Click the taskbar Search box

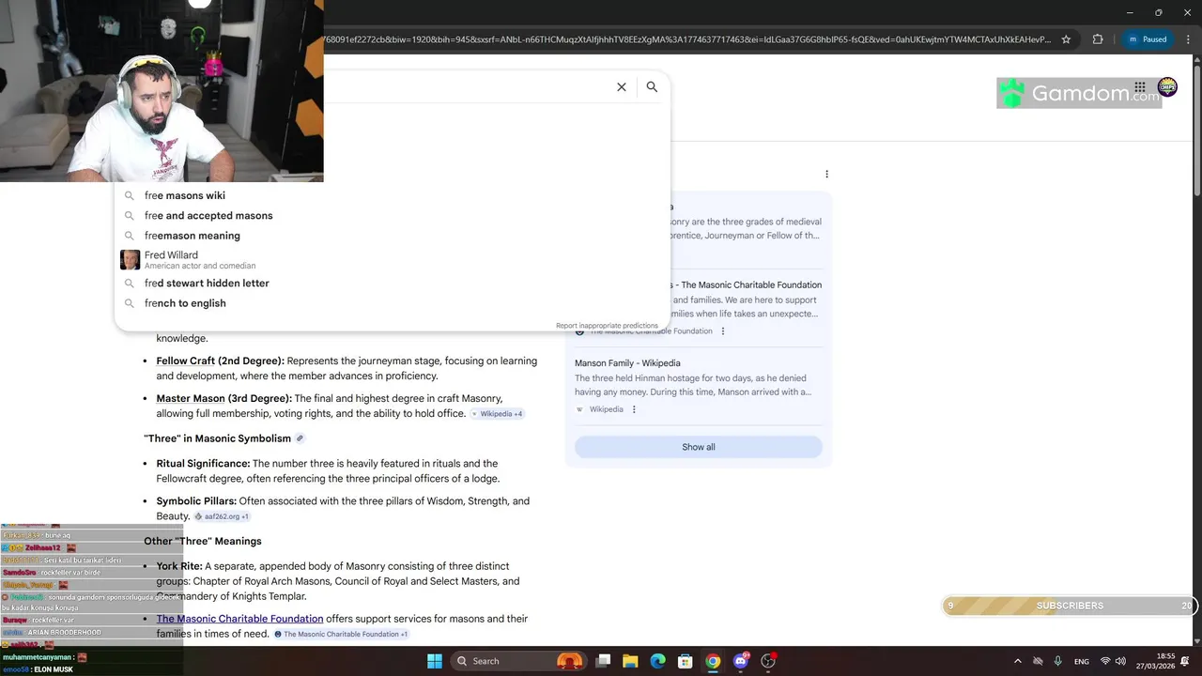(517, 661)
